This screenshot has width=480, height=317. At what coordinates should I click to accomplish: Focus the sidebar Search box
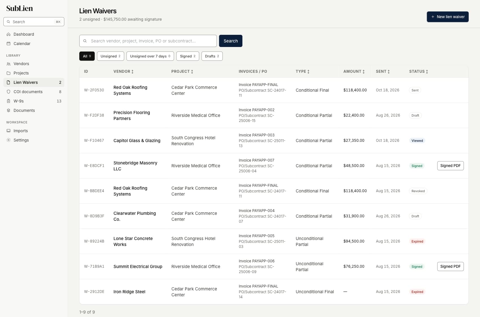click(34, 22)
